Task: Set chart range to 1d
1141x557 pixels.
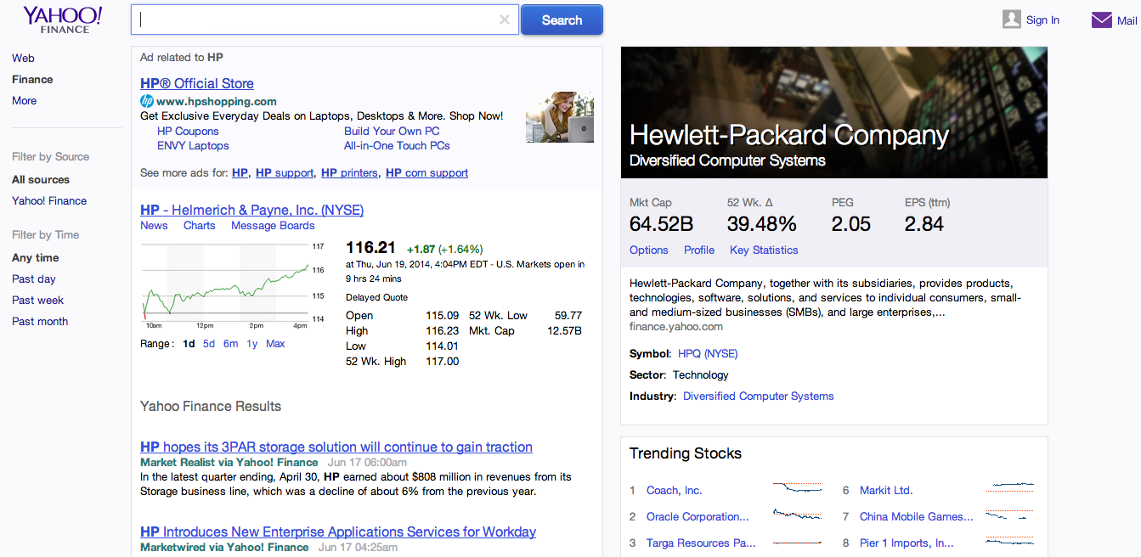Action: click(189, 344)
